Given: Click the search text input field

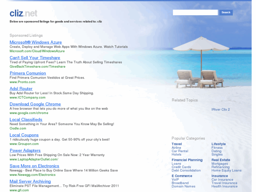Looking at the screenshot, I should [x=195, y=12].
